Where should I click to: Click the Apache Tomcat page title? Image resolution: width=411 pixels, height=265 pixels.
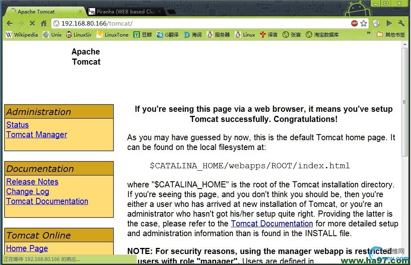[x=86, y=56]
